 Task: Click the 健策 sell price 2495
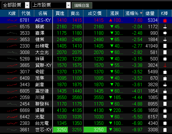(x=77, y=40)
